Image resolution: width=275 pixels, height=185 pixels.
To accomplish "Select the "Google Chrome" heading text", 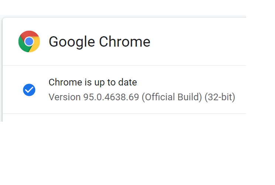I will click(99, 42).
